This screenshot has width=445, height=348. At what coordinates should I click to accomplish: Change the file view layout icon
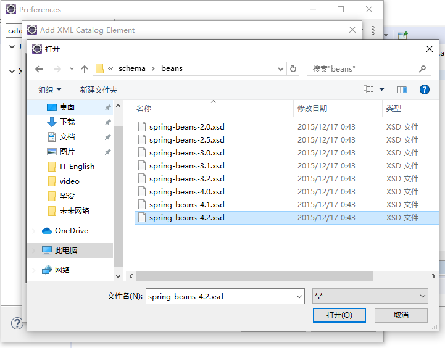[368, 89]
